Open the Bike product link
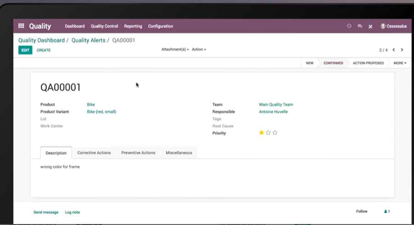This screenshot has width=414, height=225. [x=91, y=104]
